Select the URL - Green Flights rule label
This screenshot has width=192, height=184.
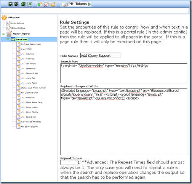29,112
